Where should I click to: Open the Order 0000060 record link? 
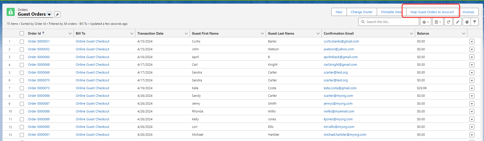39,57
